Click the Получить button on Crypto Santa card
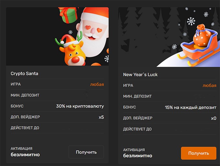Viewport: 220px width, 166px height. (86, 152)
